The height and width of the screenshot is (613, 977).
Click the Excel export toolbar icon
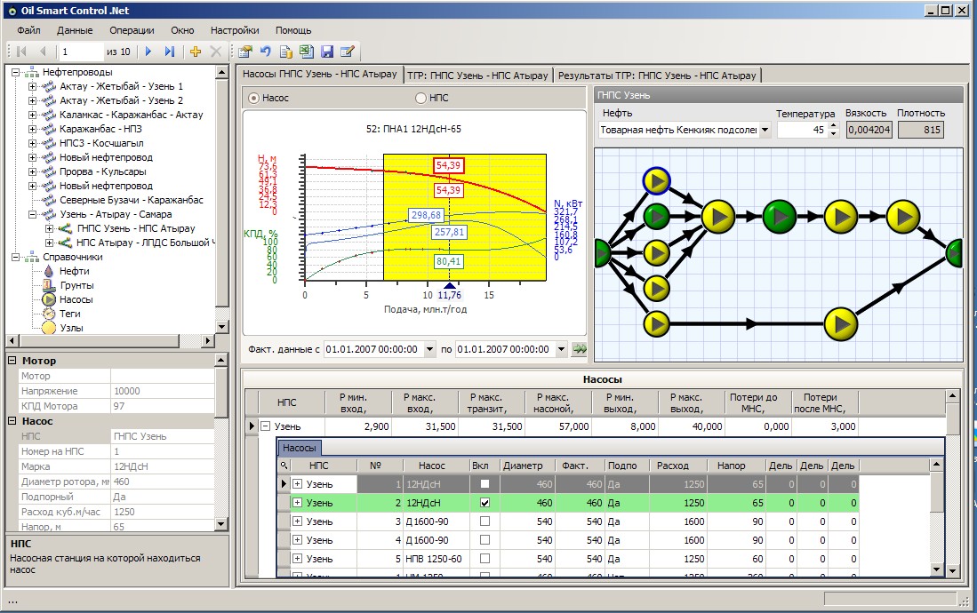tap(306, 52)
